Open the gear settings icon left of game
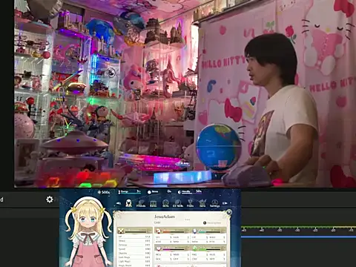356x267 pixels. coord(50,200)
